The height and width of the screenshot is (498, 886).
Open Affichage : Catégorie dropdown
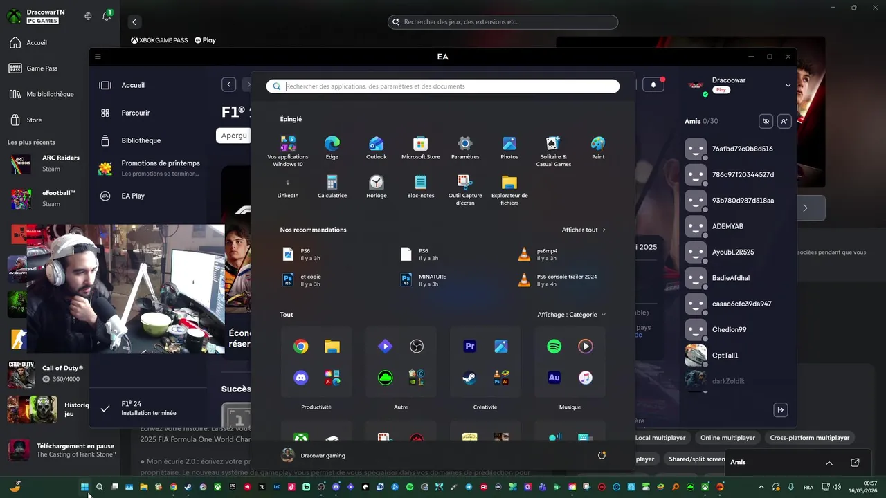click(572, 315)
